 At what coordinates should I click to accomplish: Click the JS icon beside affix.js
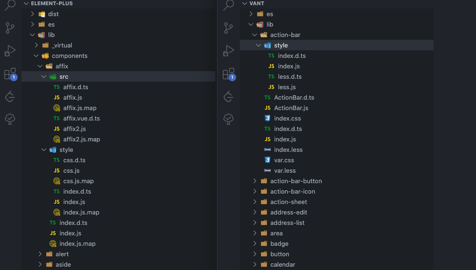(x=57, y=97)
